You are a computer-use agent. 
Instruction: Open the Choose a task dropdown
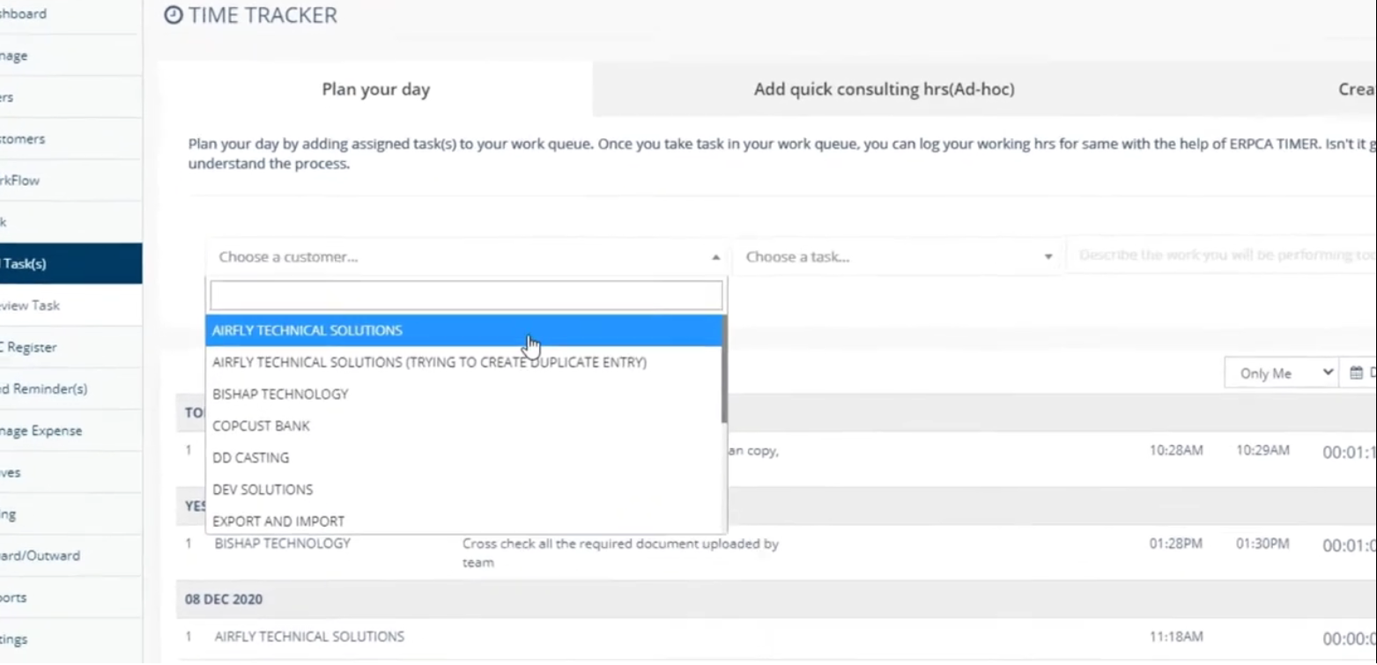point(899,257)
